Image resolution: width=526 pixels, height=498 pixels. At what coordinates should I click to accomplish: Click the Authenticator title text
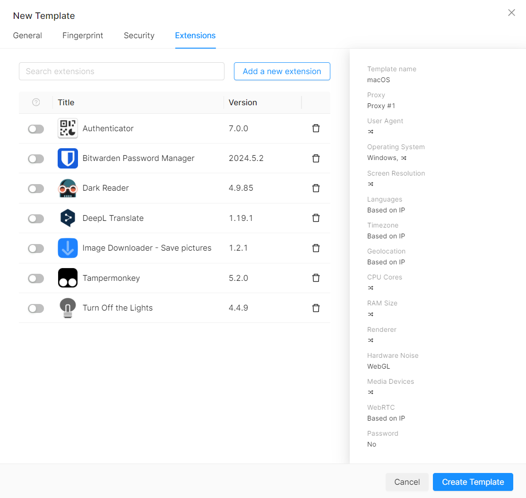[x=108, y=128]
